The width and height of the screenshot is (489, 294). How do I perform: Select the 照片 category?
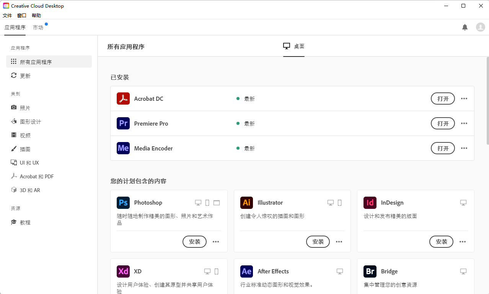[49, 108]
